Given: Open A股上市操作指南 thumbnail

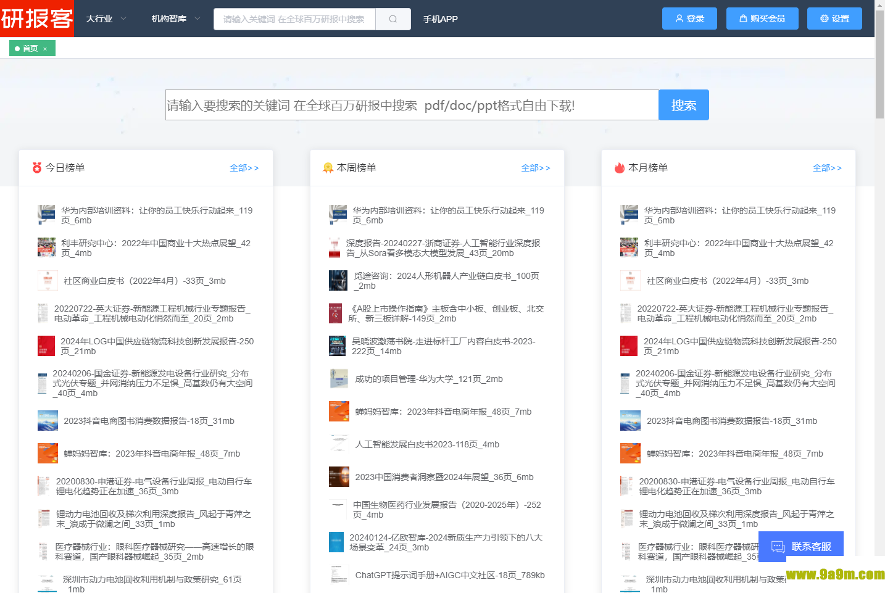Looking at the screenshot, I should [335, 313].
